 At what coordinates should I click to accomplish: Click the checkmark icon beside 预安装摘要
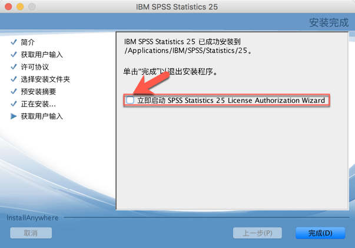(14, 92)
